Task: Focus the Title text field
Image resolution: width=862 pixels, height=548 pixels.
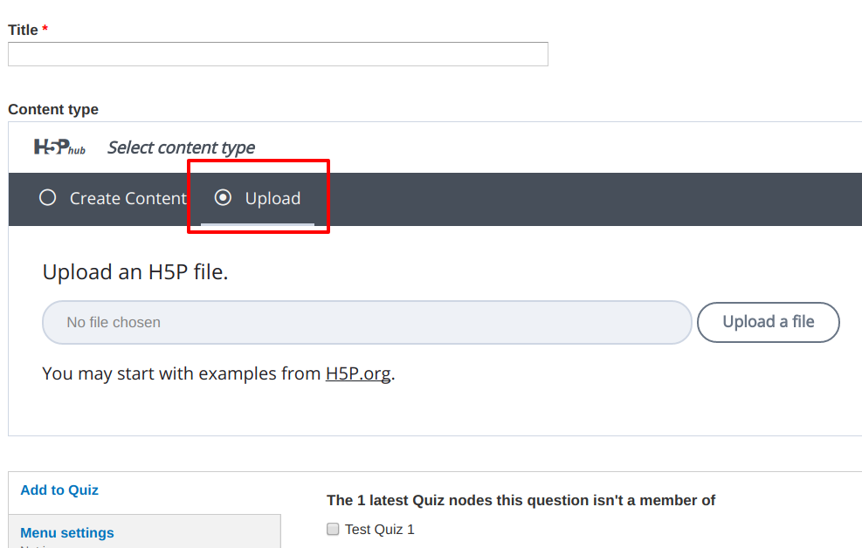Action: point(279,54)
